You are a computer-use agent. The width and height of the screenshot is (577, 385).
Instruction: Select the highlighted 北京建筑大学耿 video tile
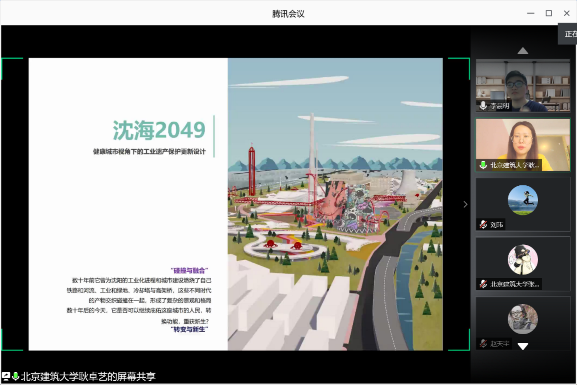tap(523, 145)
